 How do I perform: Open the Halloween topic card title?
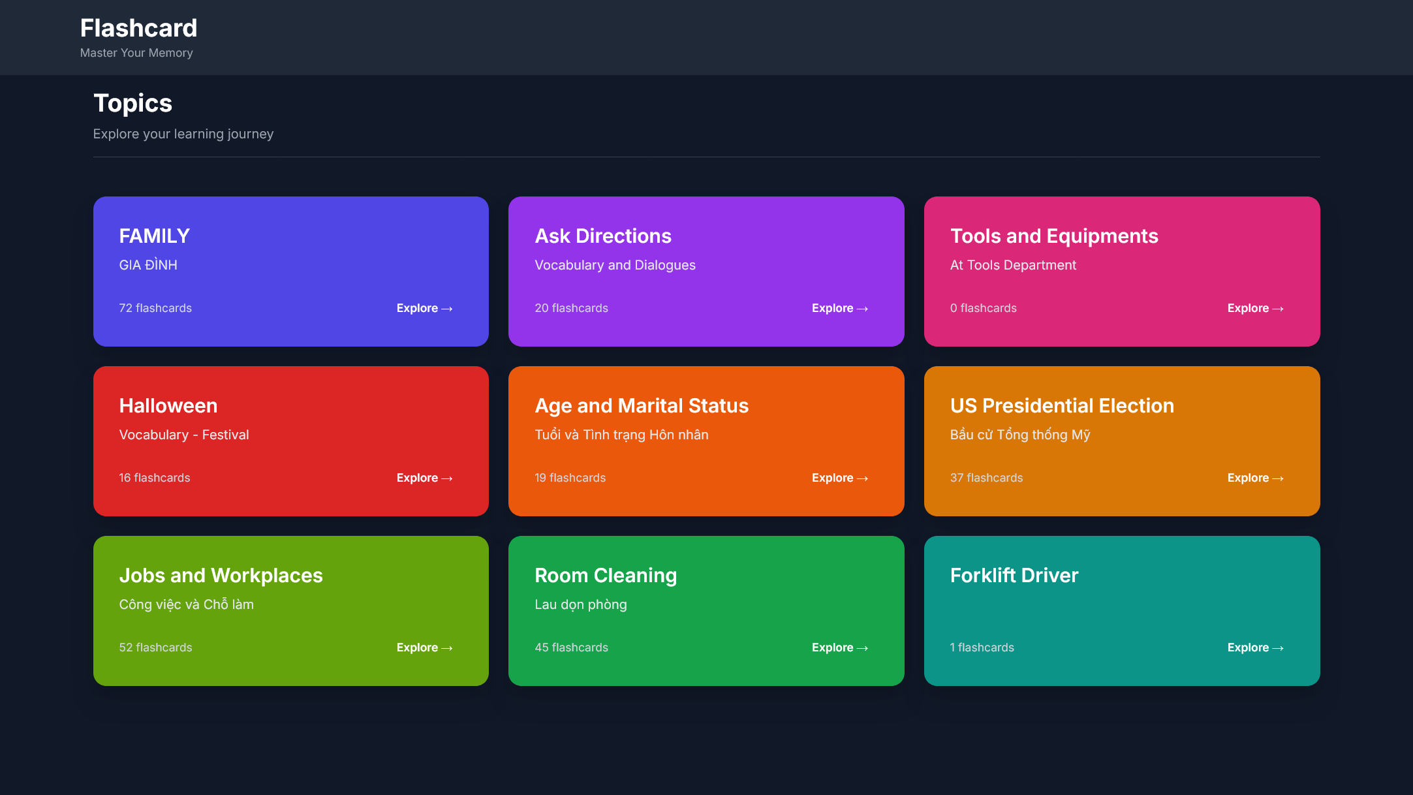168,405
